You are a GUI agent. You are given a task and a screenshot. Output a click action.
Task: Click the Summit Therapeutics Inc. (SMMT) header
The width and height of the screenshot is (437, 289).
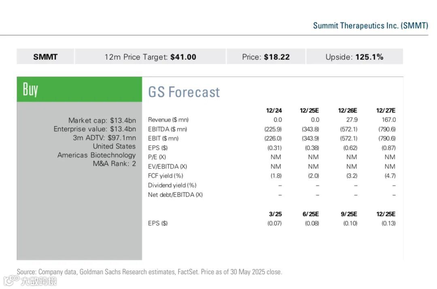point(370,25)
